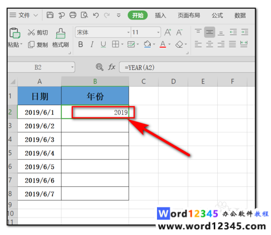Align text left

198,44
